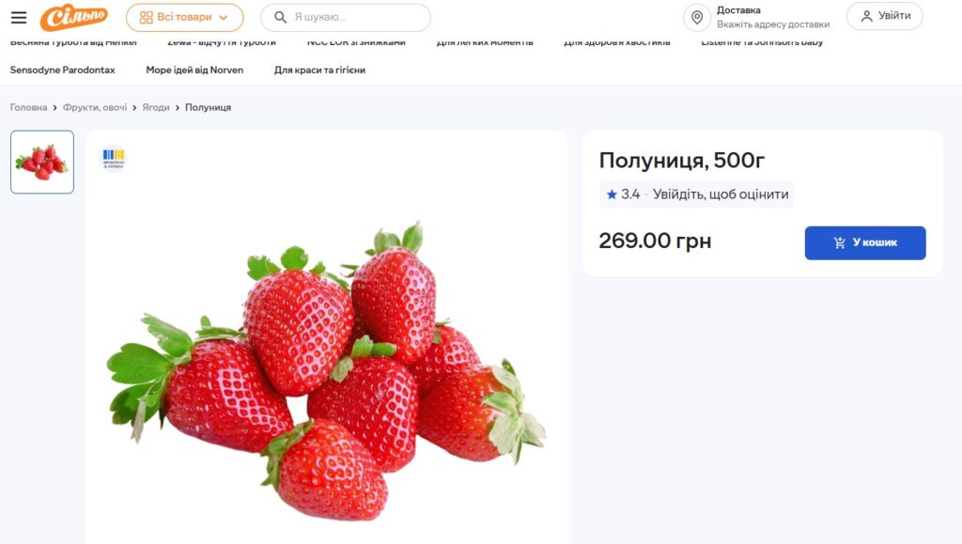Open the hamburger menu icon
This screenshot has width=962, height=544.
(19, 17)
